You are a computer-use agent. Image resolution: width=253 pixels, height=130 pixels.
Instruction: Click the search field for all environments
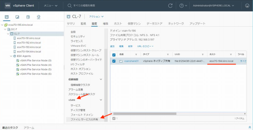coord(84,6)
